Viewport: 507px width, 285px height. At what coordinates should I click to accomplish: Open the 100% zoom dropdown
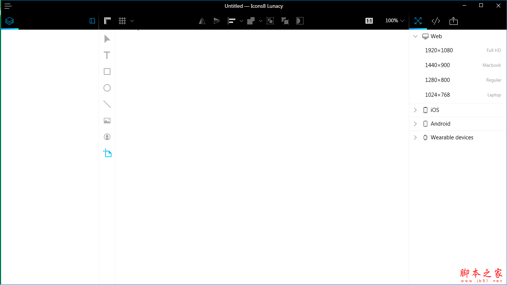(x=395, y=21)
